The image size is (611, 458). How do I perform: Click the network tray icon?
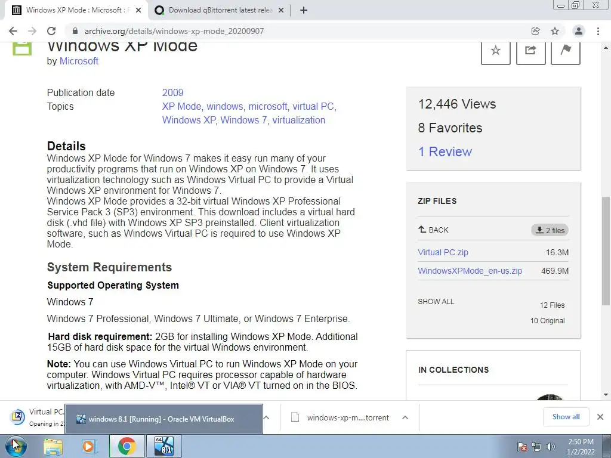click(536, 447)
